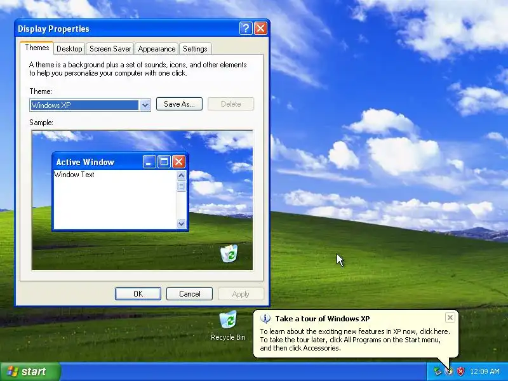This screenshot has width=508, height=381.
Task: Click Cancel in Display Properties
Action: pyautogui.click(x=189, y=294)
